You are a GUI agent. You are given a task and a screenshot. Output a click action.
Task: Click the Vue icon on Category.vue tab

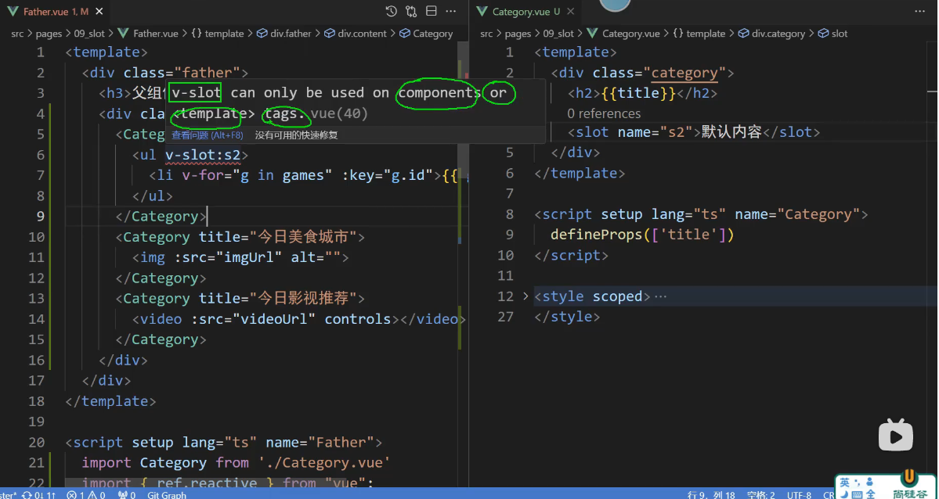(482, 12)
